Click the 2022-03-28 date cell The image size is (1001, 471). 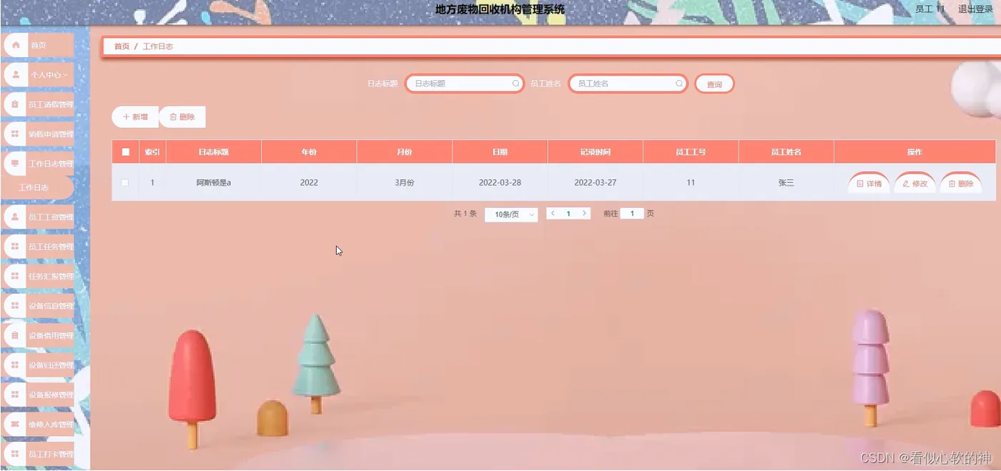click(x=500, y=182)
